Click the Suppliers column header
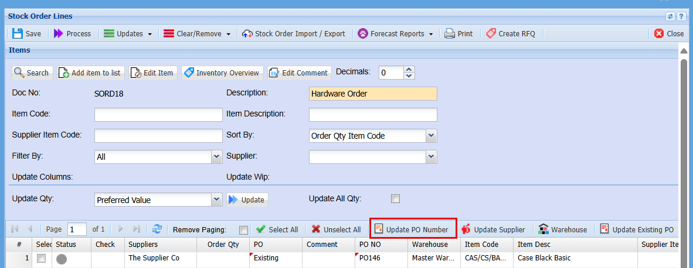 (x=161, y=244)
